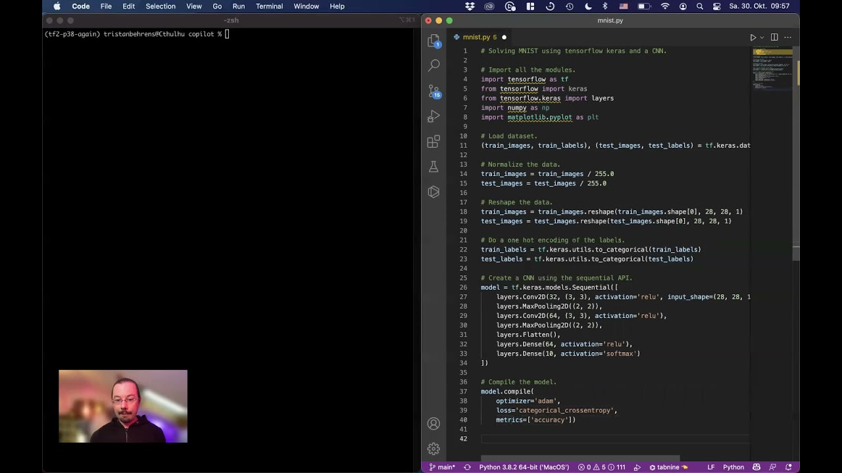Change end of line sequence LF
Viewport: 842px width, 473px height.
click(711, 467)
